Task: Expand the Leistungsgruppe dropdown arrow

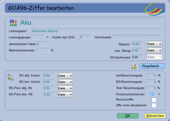Action: pyautogui.click(x=48, y=37)
